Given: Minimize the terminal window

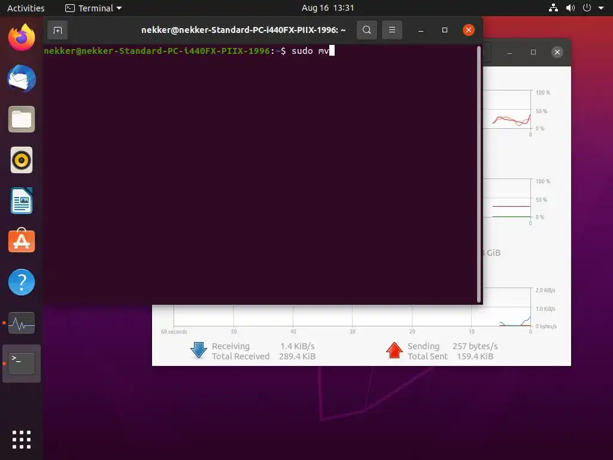Looking at the screenshot, I should (x=421, y=30).
